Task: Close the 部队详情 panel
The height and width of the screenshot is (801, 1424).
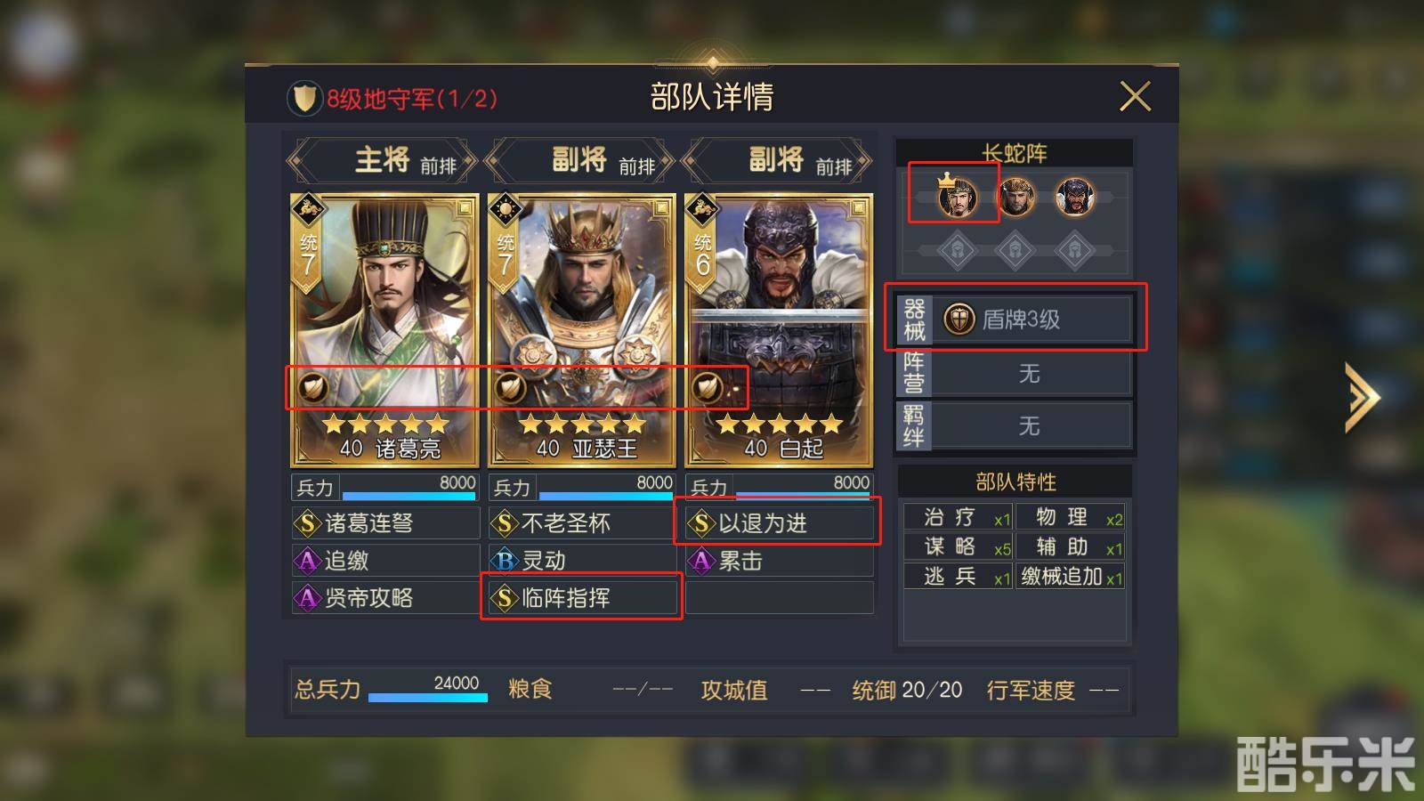Action: pyautogui.click(x=1135, y=96)
